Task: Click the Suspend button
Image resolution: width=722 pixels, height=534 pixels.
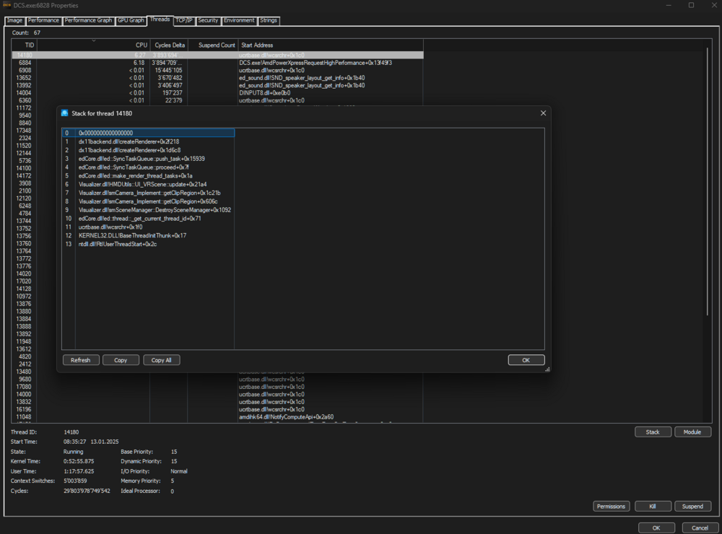Action: point(692,506)
